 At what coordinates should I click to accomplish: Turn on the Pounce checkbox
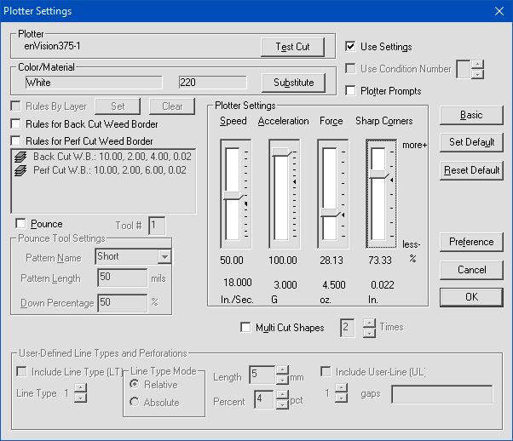tap(20, 224)
